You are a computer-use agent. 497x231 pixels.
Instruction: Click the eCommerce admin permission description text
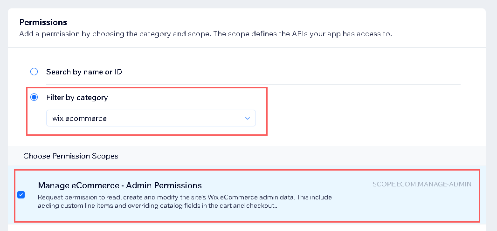tap(185, 201)
